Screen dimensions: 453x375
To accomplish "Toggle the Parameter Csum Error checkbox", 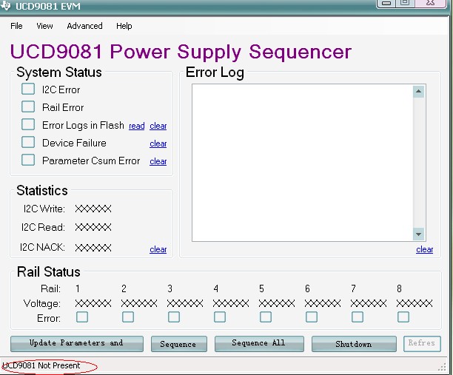I will point(28,160).
